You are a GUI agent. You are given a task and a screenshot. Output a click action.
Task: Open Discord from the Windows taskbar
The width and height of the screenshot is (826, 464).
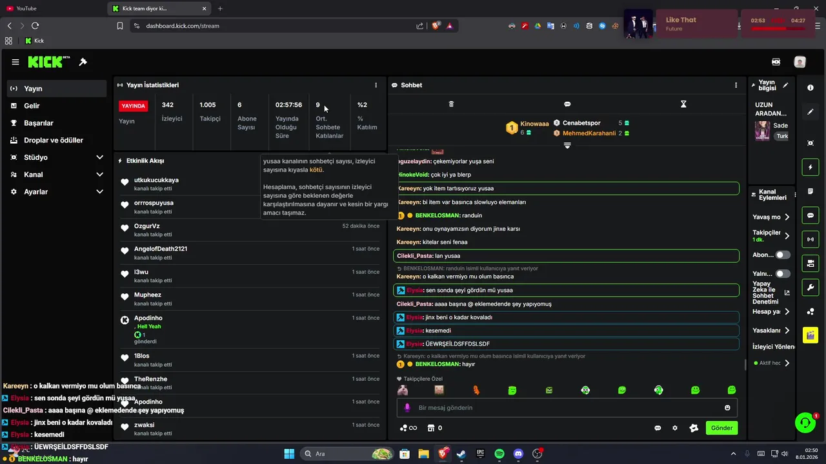518,454
